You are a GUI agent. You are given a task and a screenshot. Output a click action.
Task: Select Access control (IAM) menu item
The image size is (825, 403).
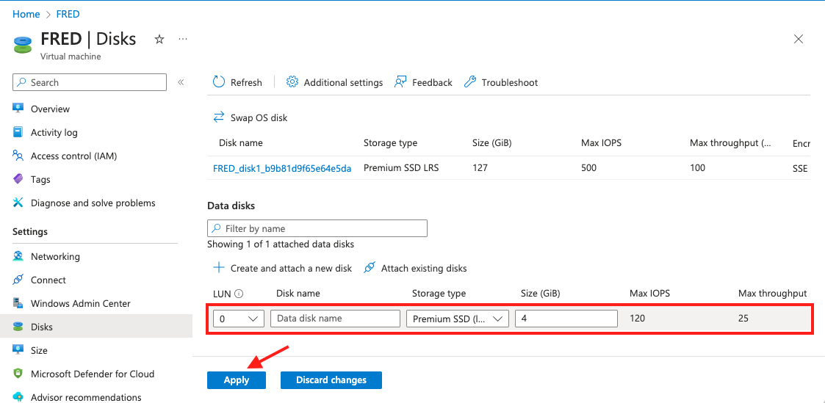click(73, 156)
